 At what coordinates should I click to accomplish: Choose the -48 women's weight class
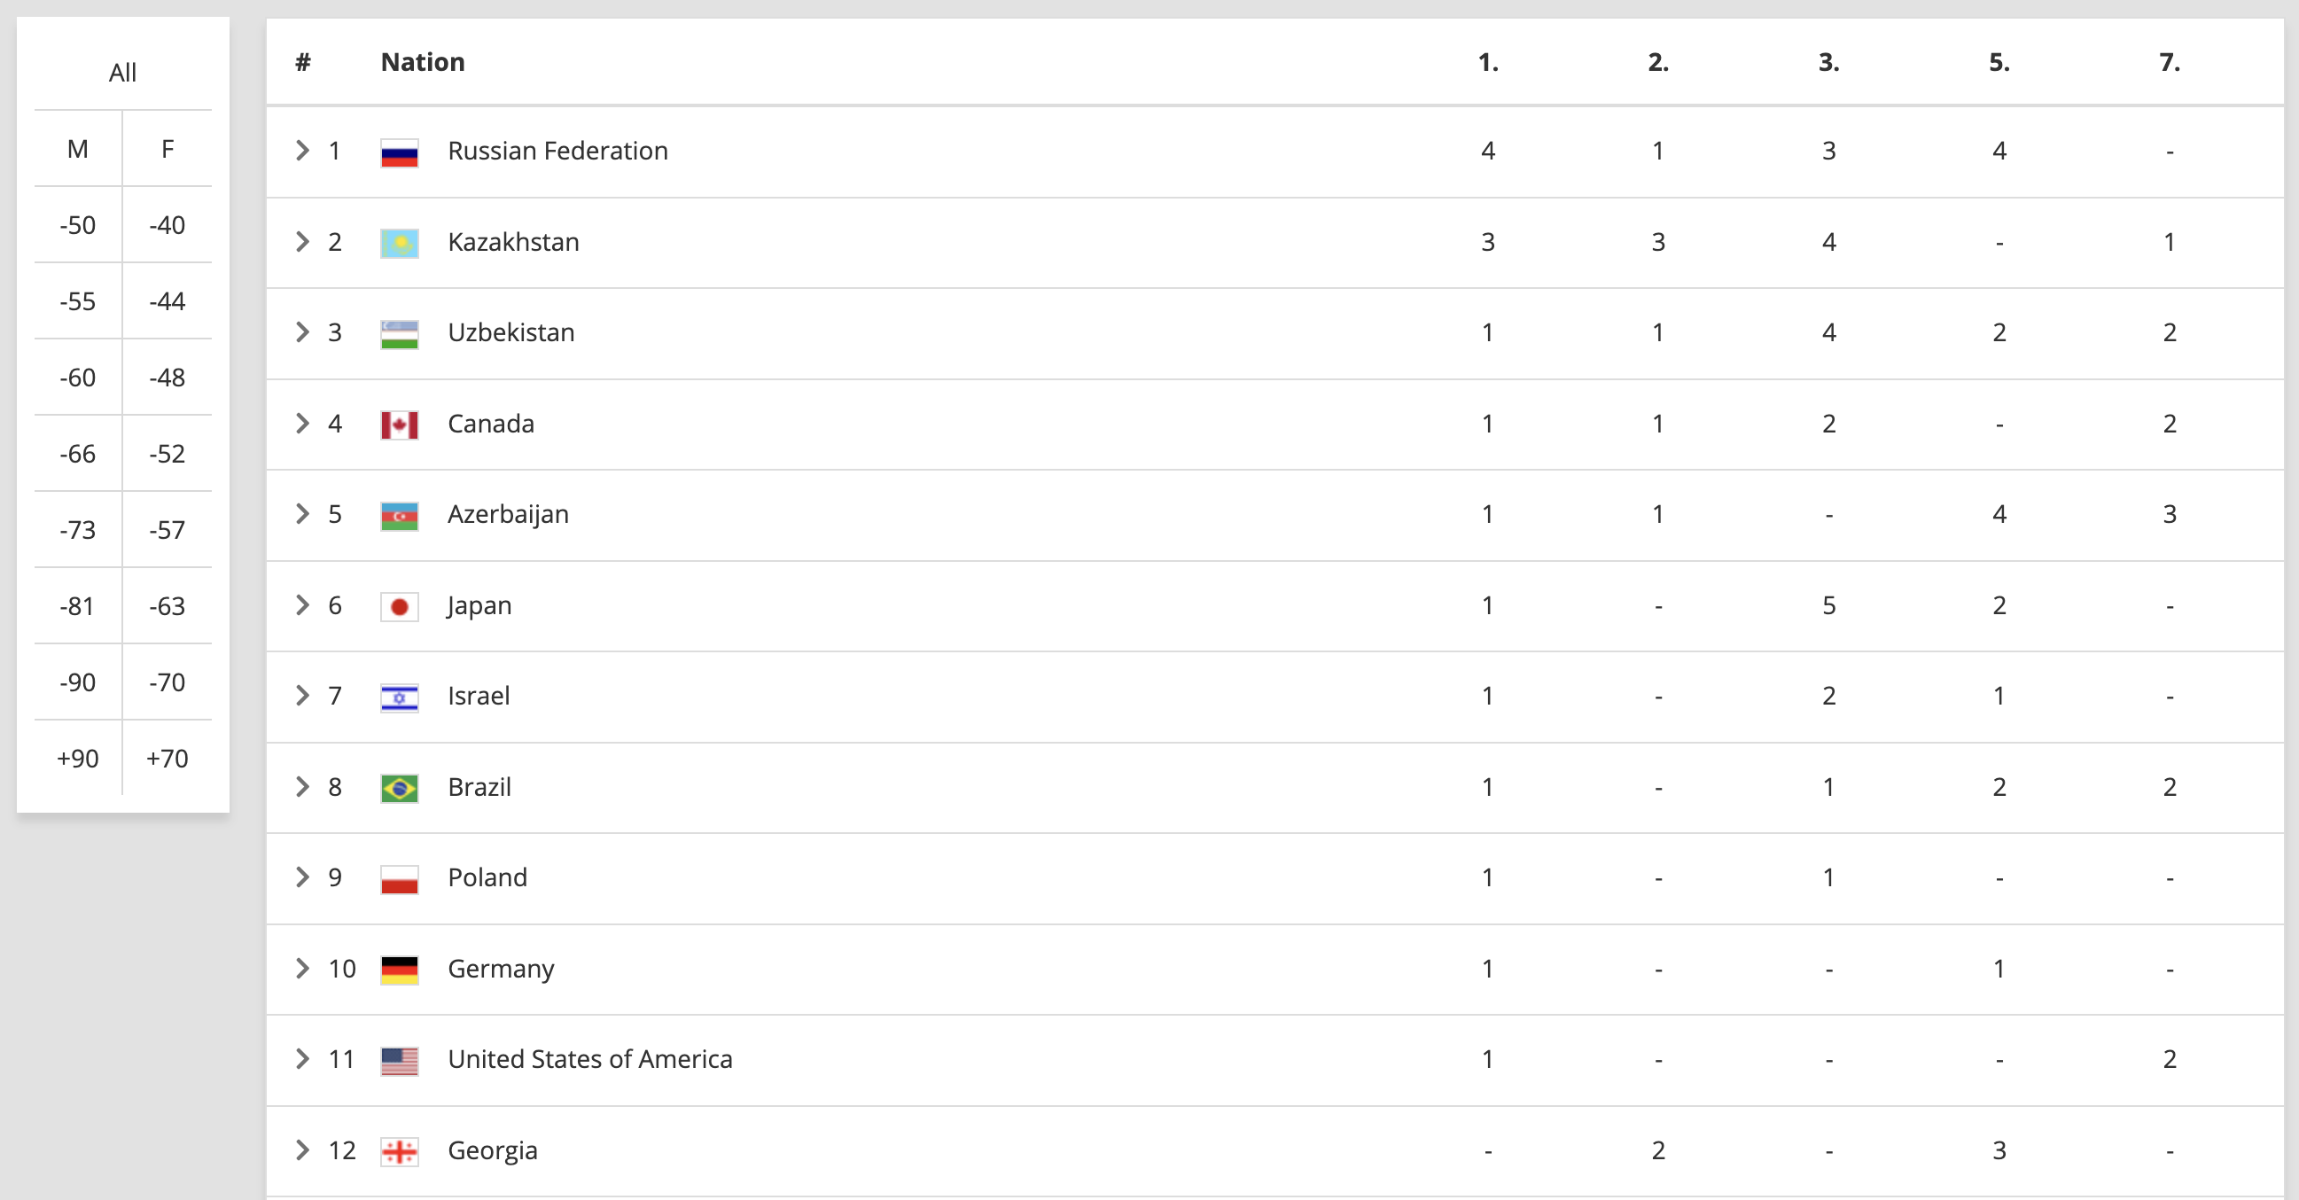pyautogui.click(x=167, y=378)
